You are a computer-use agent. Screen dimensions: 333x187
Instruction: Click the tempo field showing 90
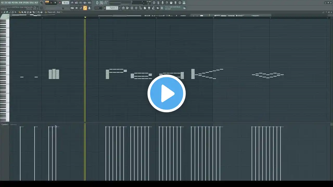pyautogui.click(x=66, y=3)
